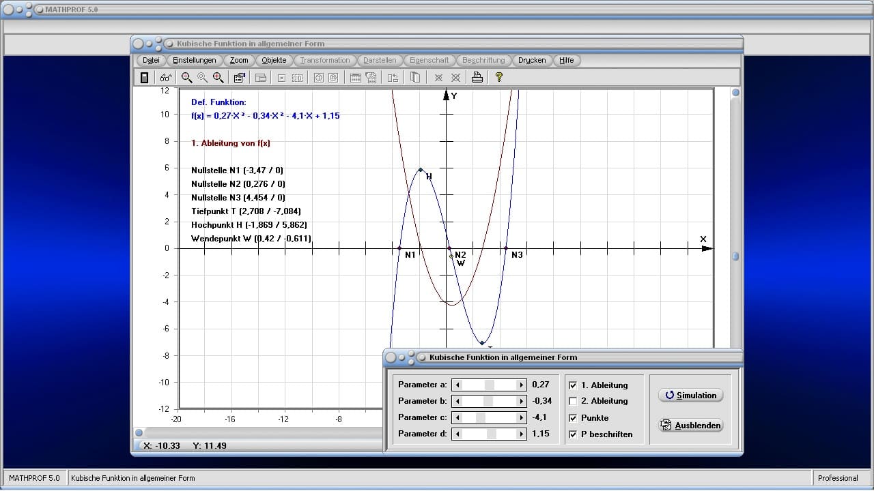Click the double square toolbar icon
The image size is (874, 491).
tap(297, 78)
